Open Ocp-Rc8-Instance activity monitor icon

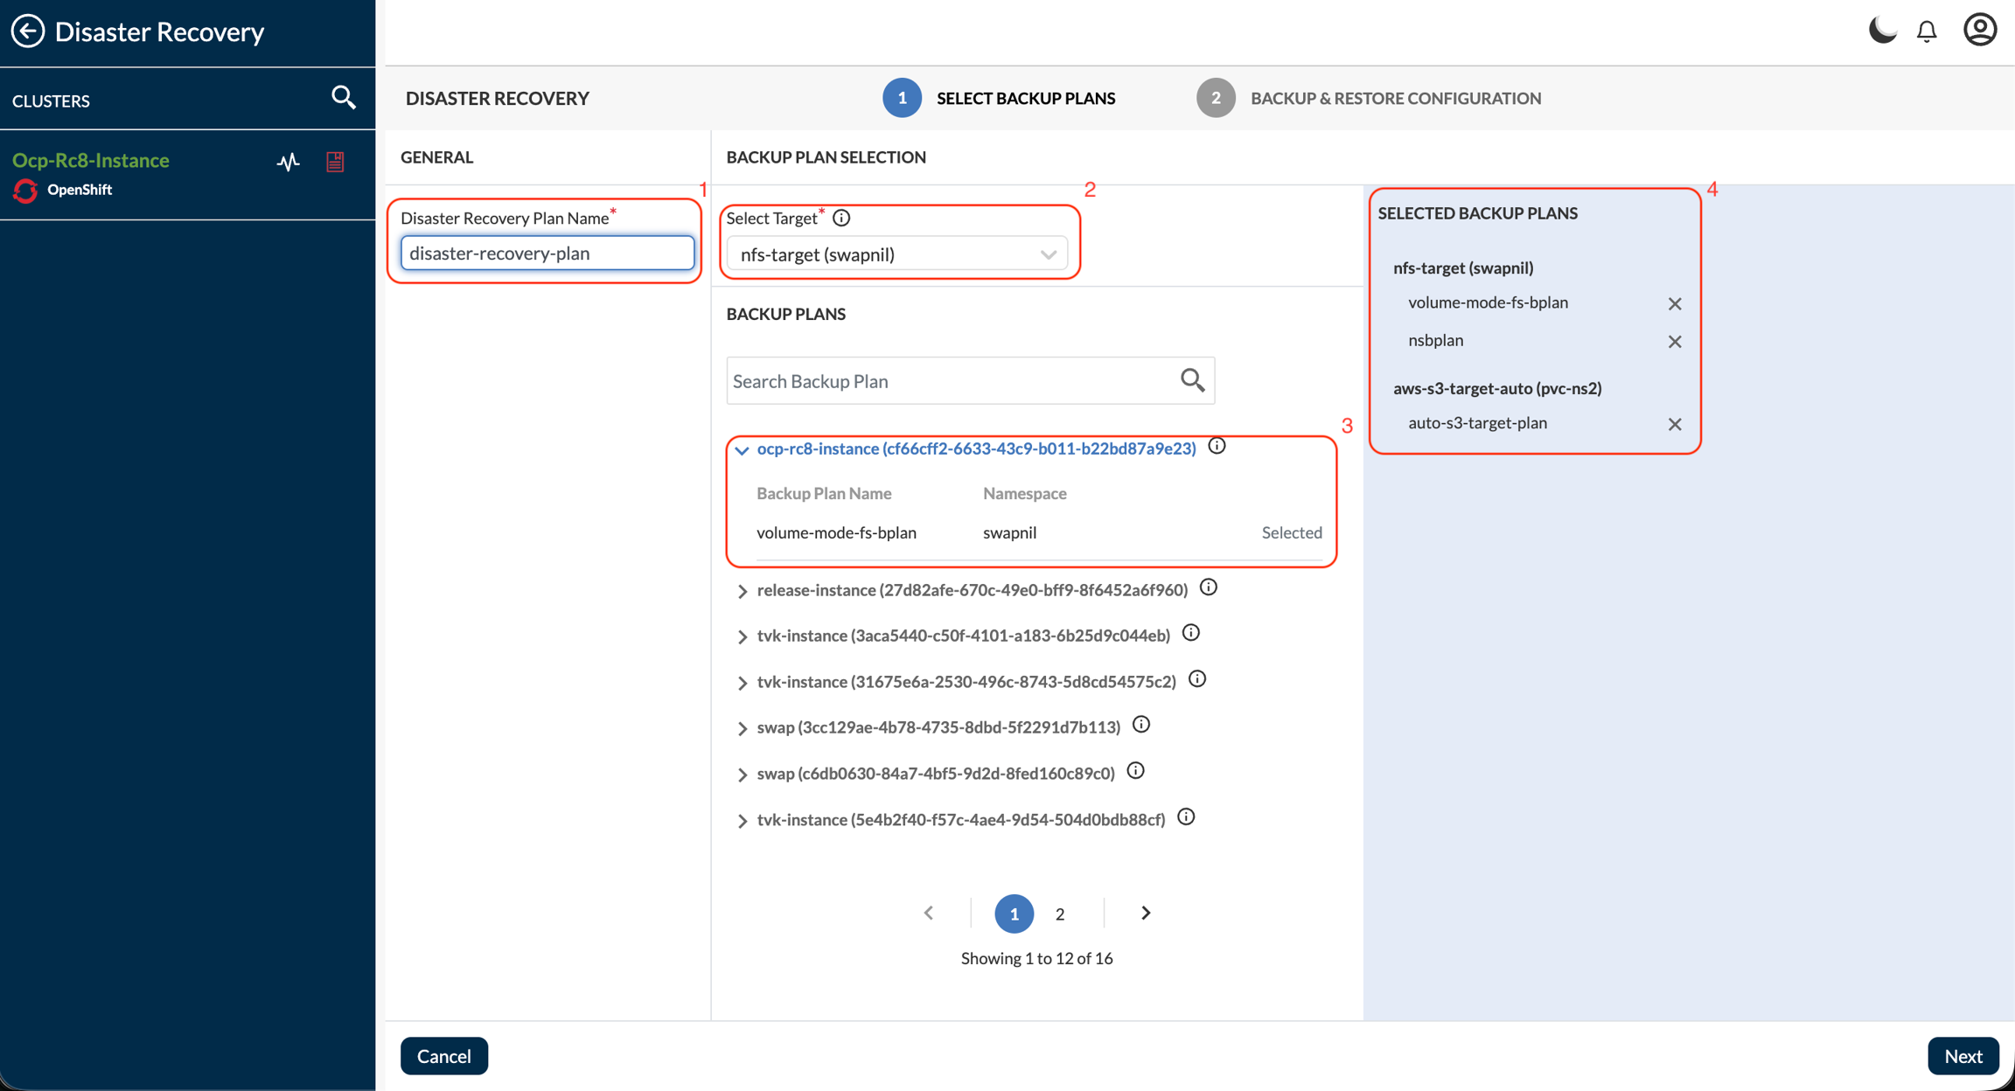[x=289, y=162]
